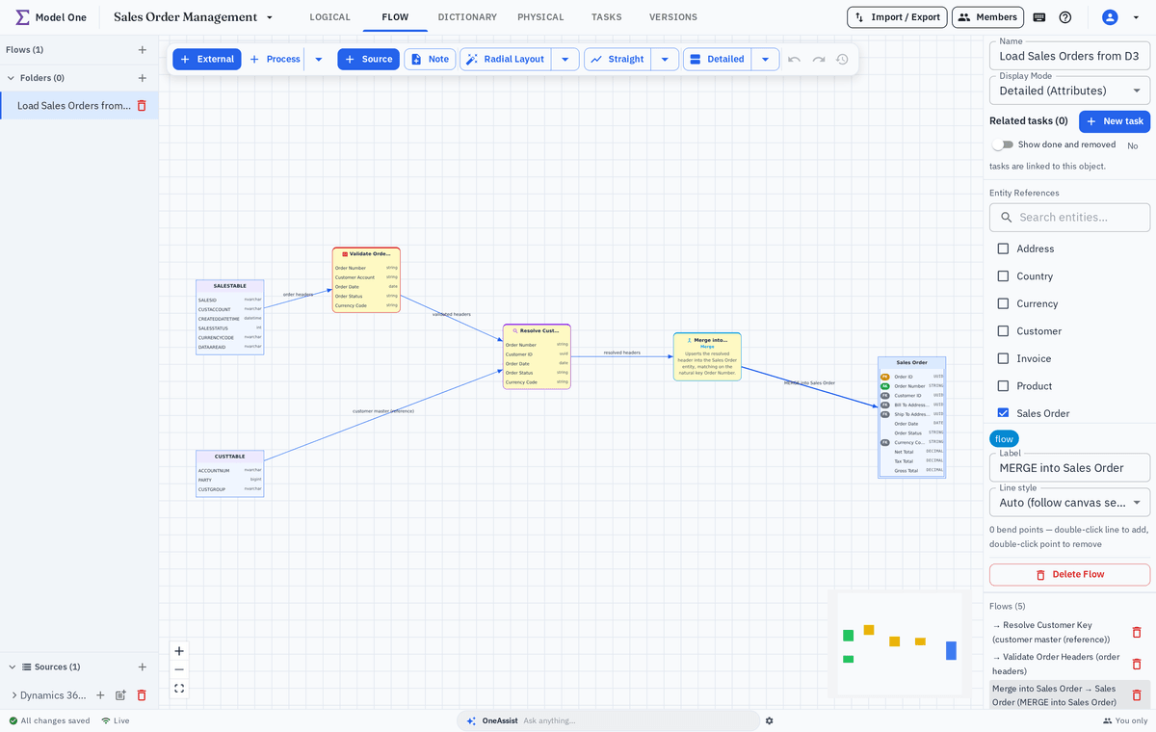This screenshot has height=732, width=1156.
Task: Click the Import / Export button
Action: click(x=897, y=17)
